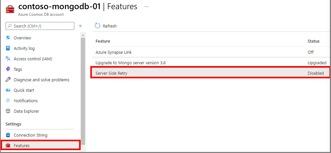The image size is (331, 153).
Task: Click the Data Explorer cube icon
Action: point(8,111)
